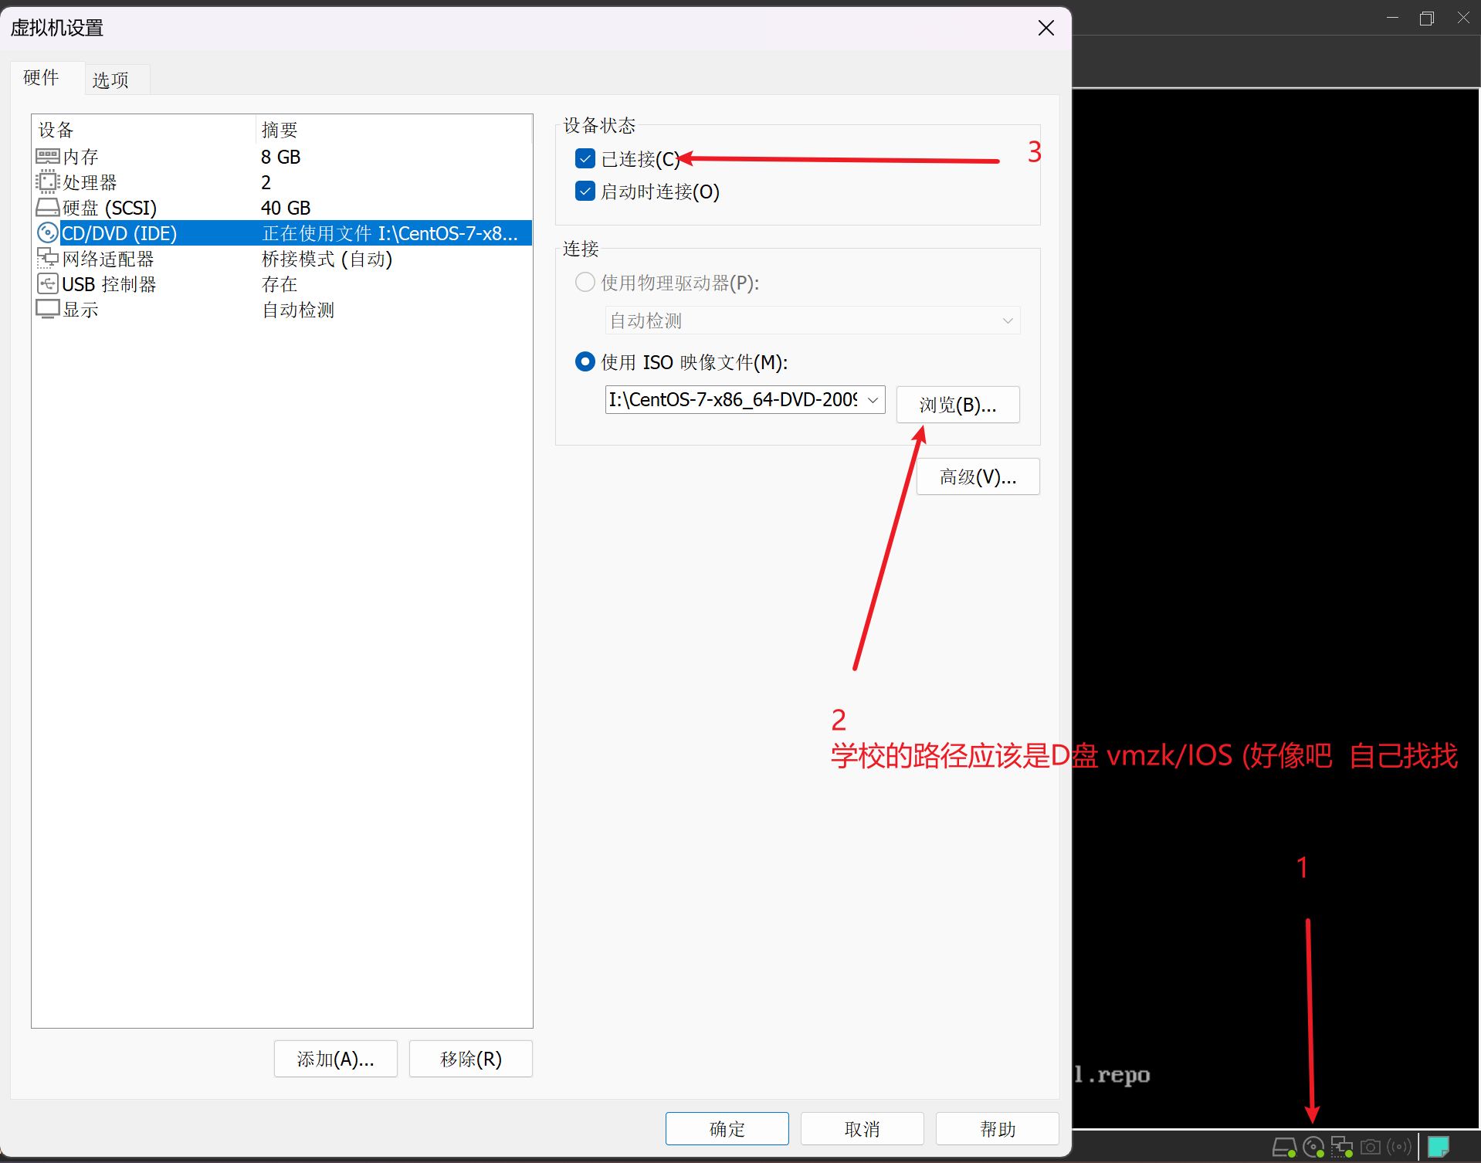Toggle the 已连接(C) connected checkbox
The image size is (1481, 1163).
[585, 159]
